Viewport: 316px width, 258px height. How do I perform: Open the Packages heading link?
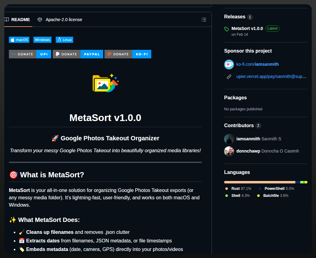point(235,98)
